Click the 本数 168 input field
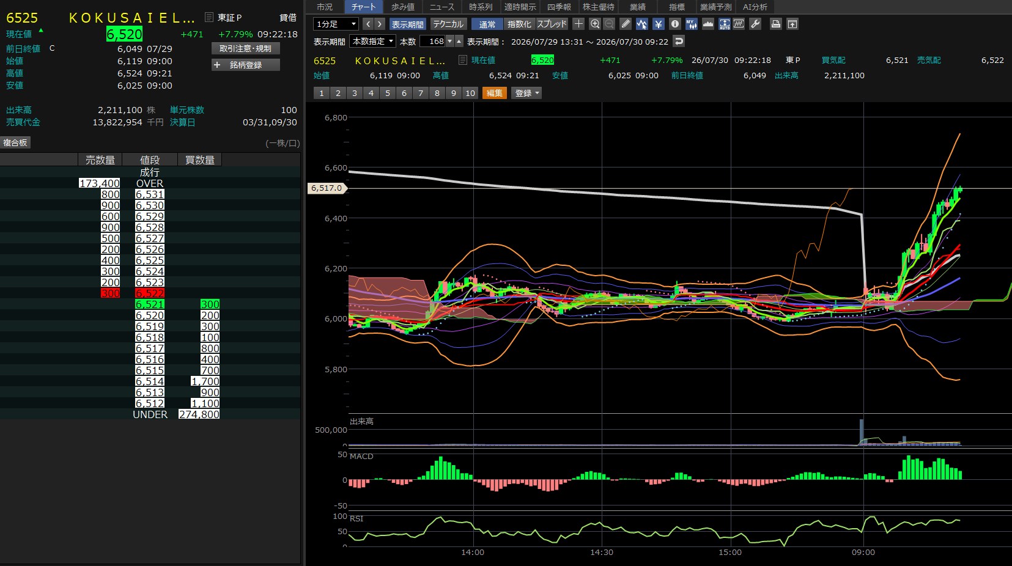The image size is (1012, 566). pos(432,41)
